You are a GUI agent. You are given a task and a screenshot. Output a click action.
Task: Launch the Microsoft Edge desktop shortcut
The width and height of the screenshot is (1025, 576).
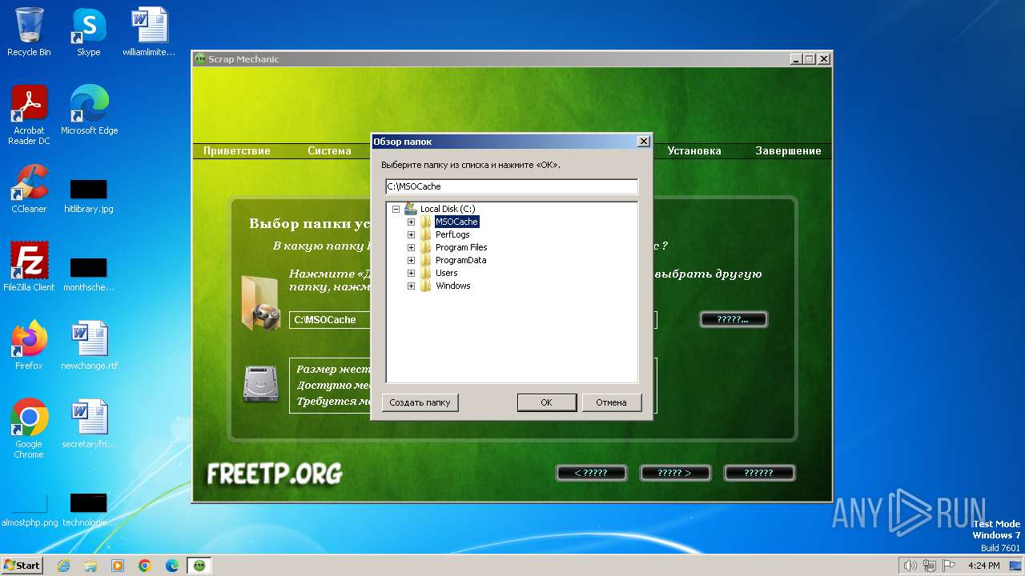click(x=89, y=110)
